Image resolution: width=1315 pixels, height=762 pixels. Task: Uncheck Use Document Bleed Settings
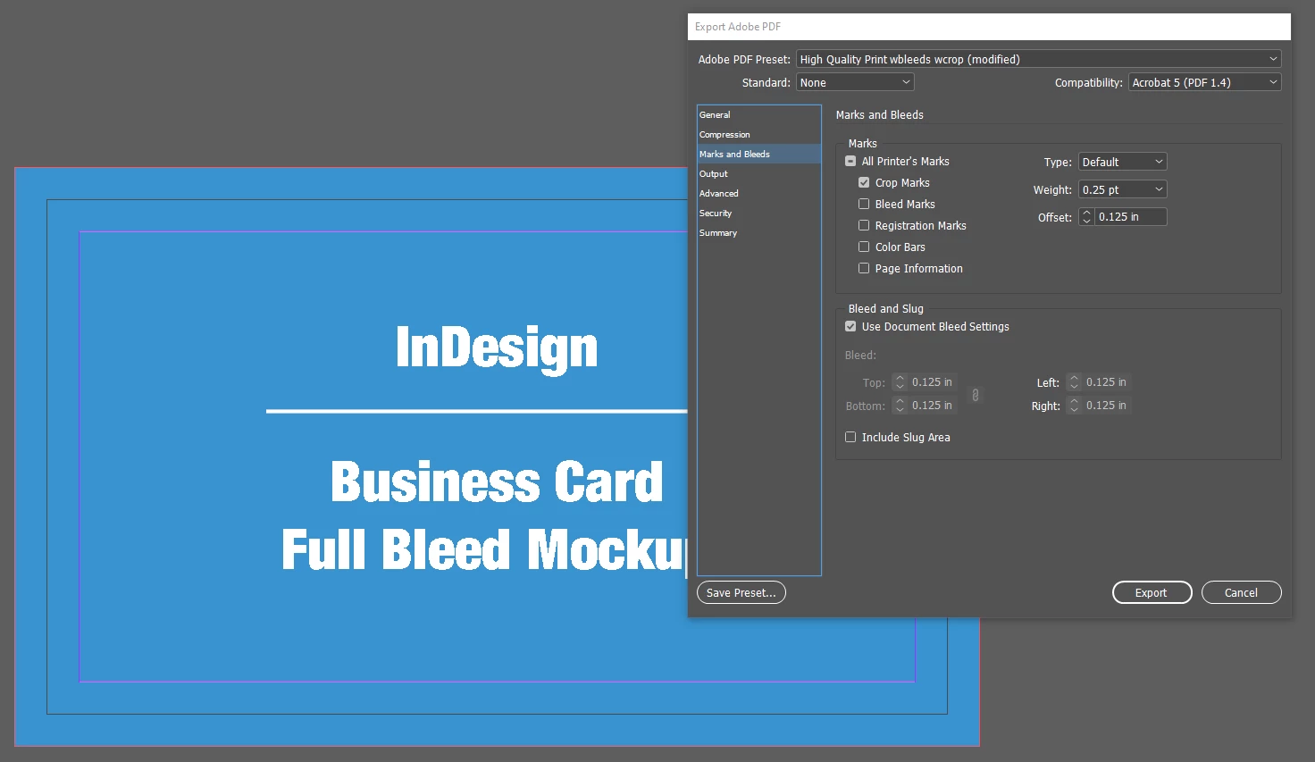[x=850, y=327]
